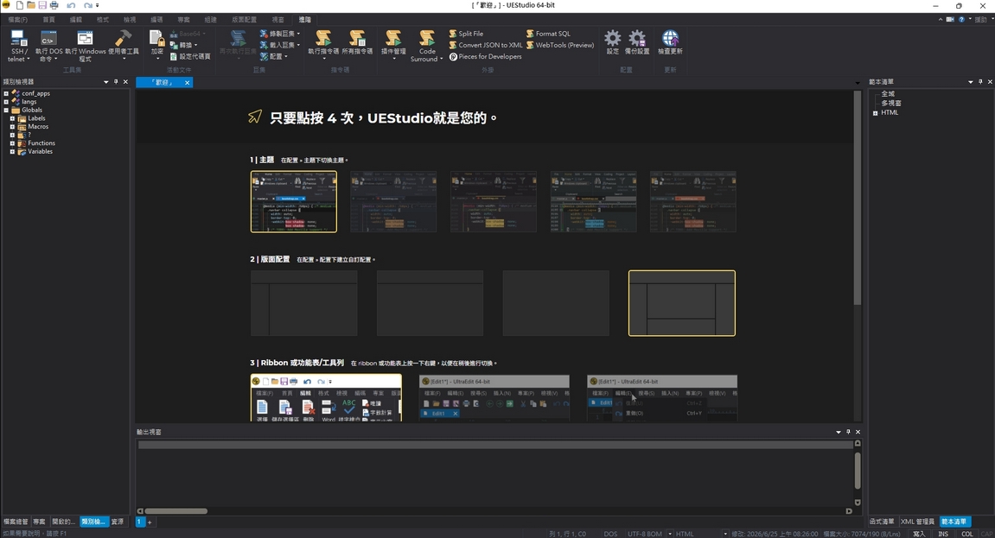Click Convert JSON to XML

486,45
